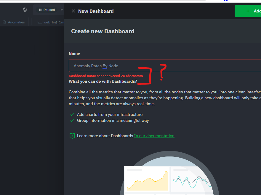Click the blue icon at the top edge
This screenshot has width=261, height=195.
click(226, 1)
